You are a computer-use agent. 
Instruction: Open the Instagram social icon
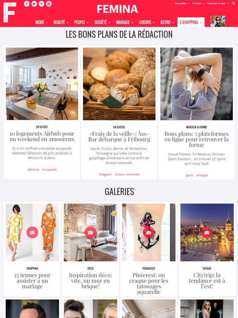pyautogui.click(x=49, y=4)
